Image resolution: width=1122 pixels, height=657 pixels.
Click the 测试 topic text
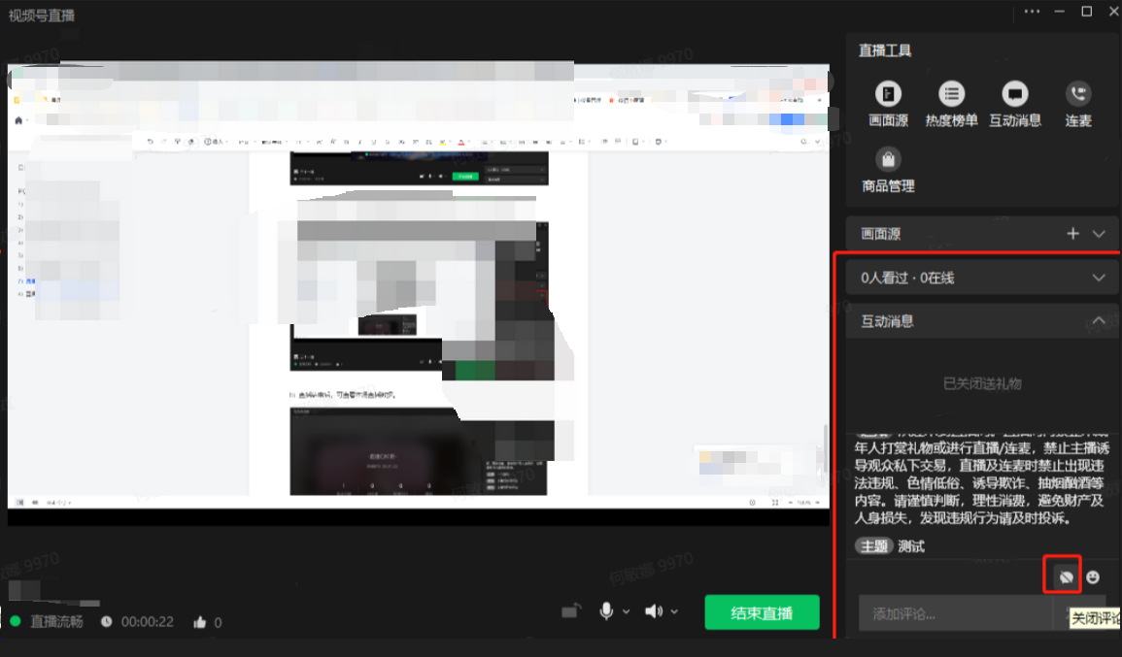click(911, 546)
